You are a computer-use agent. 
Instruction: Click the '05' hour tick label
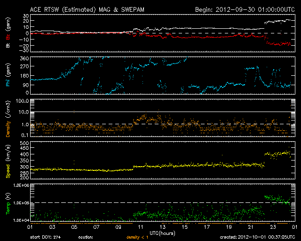click(x=74, y=227)
